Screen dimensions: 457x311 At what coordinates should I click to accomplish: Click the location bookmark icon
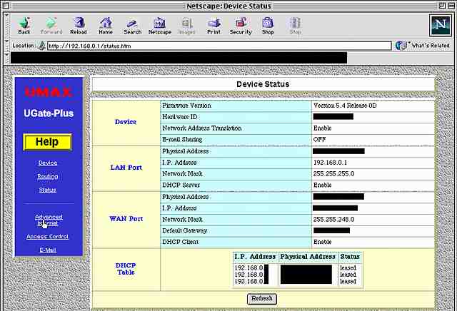41,46
